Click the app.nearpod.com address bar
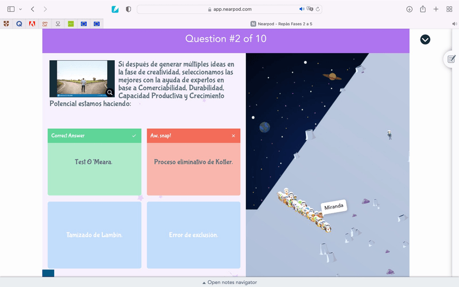The image size is (459, 287). 229,9
